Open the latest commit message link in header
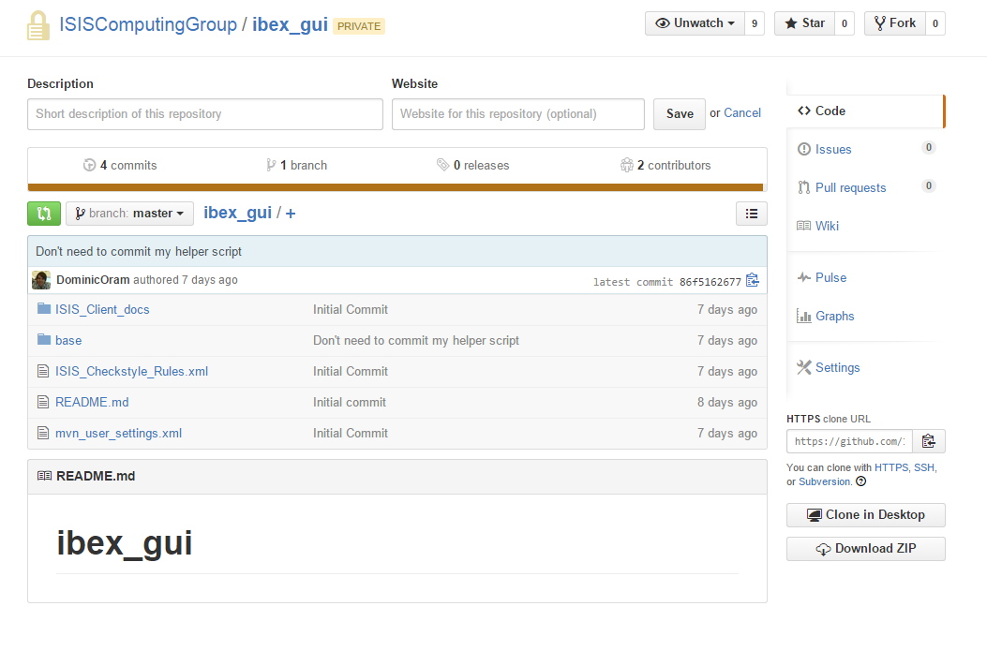 click(x=139, y=252)
